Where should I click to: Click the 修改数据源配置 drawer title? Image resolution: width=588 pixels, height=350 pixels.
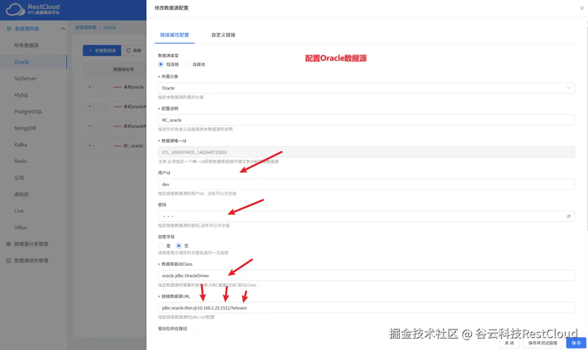click(172, 8)
